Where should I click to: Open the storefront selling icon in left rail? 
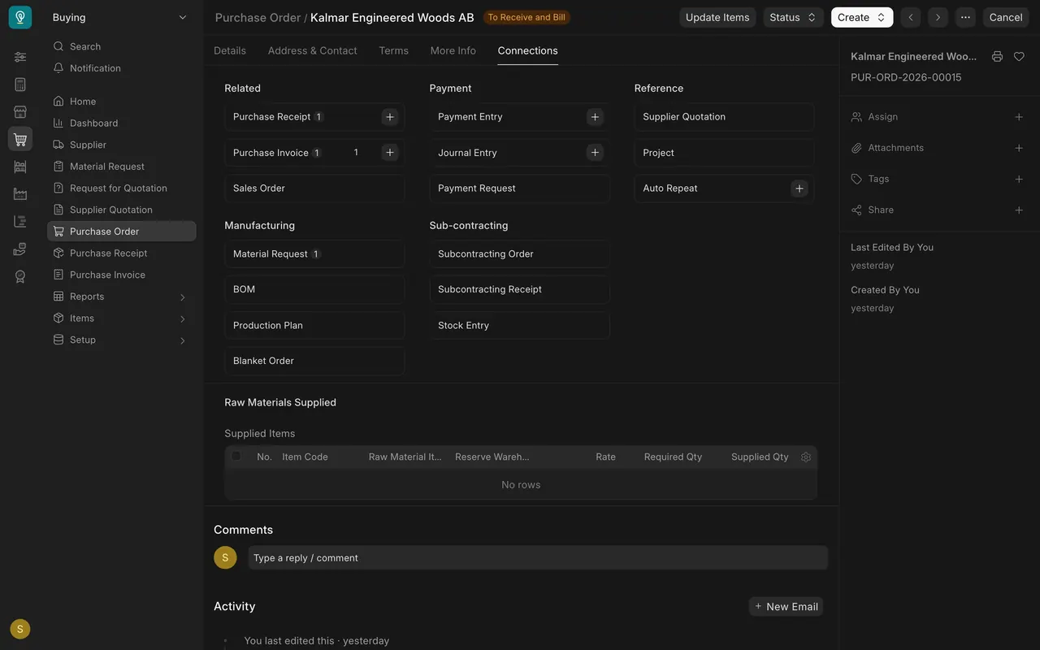pyautogui.click(x=20, y=112)
